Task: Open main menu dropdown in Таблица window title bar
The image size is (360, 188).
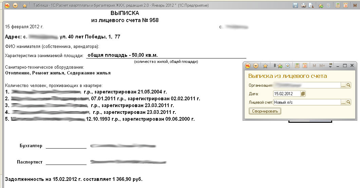Action: tap(15, 5)
